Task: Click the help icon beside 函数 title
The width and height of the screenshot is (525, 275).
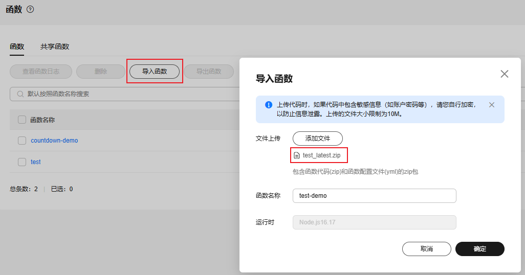Action: click(x=30, y=9)
